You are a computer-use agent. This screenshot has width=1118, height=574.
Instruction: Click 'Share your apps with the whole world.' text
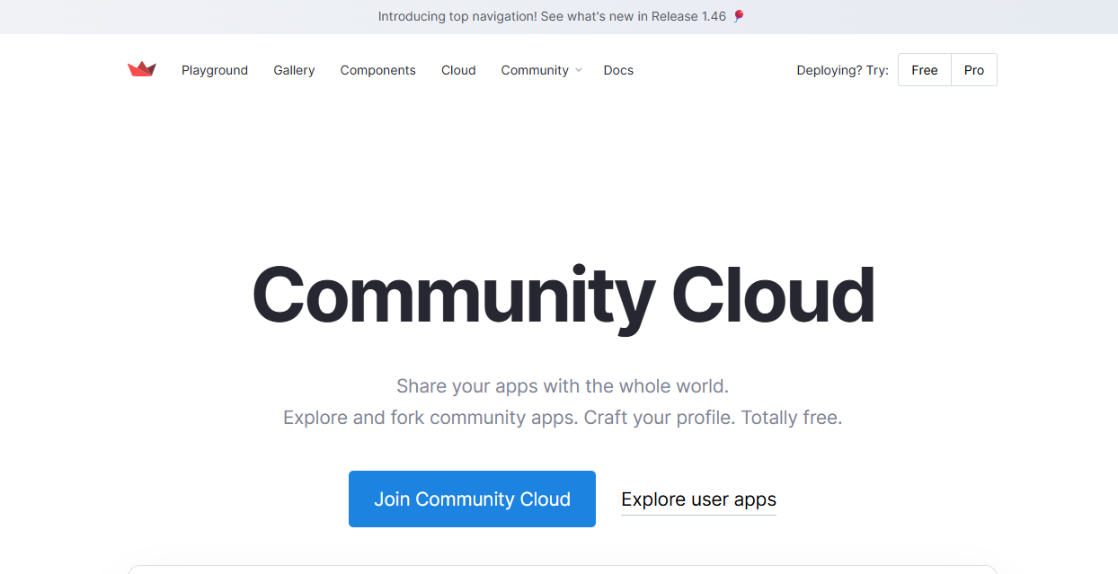tap(563, 386)
